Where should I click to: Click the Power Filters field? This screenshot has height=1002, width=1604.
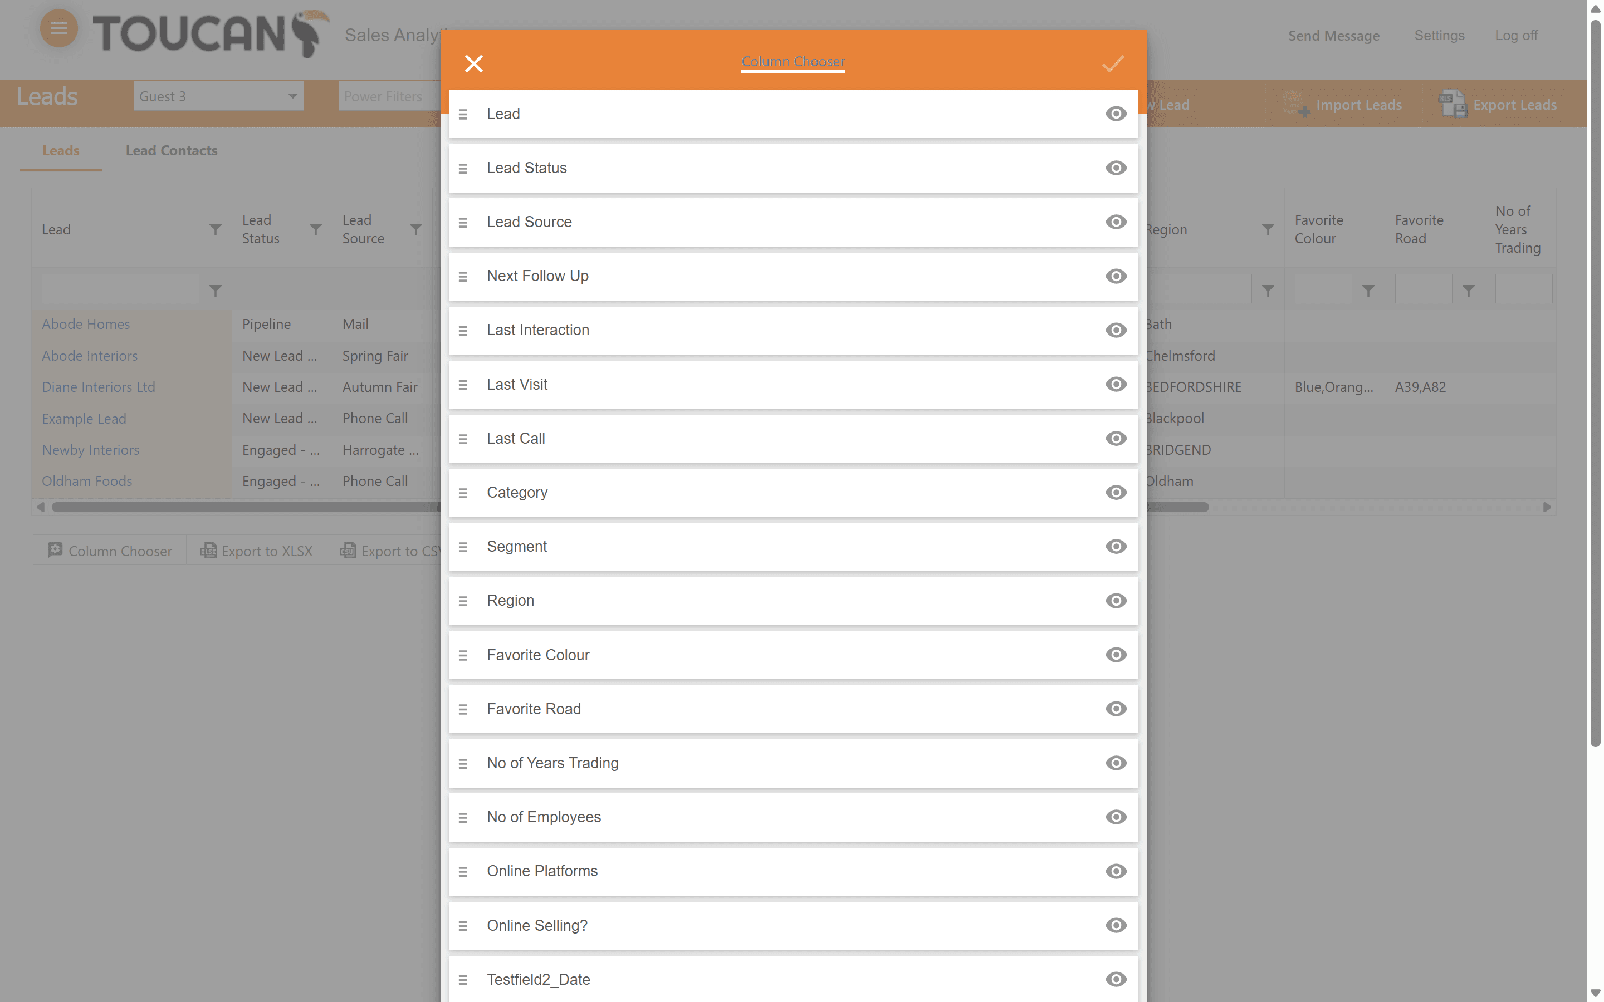(390, 97)
